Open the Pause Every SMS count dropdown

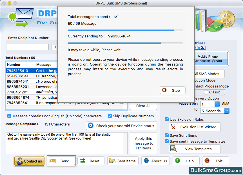217,104
